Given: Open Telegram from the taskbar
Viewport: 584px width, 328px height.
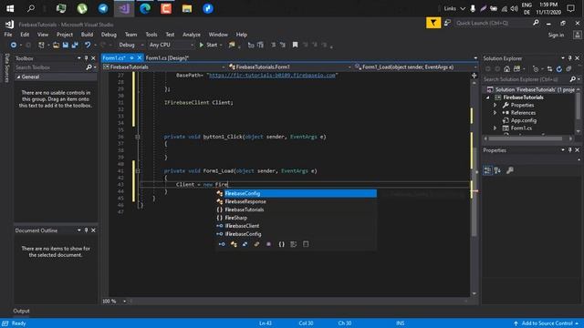Looking at the screenshot, I should click(x=103, y=8).
